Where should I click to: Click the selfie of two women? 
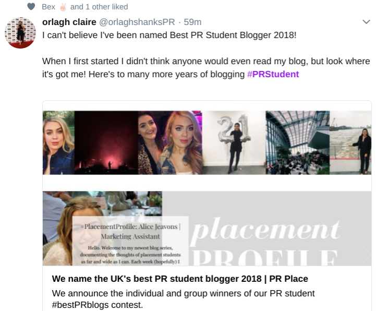(169, 142)
